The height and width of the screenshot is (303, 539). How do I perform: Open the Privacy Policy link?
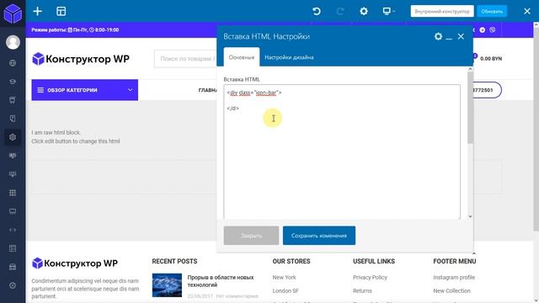coord(370,277)
